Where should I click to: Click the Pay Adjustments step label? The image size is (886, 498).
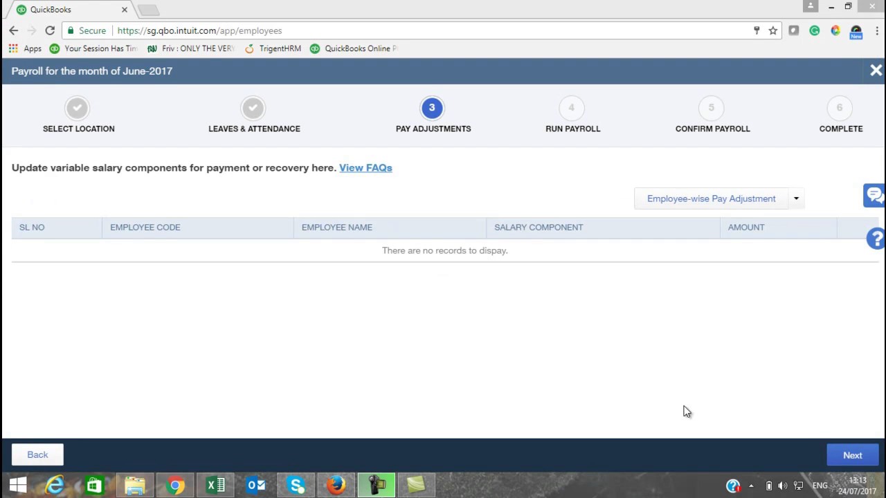(x=433, y=129)
